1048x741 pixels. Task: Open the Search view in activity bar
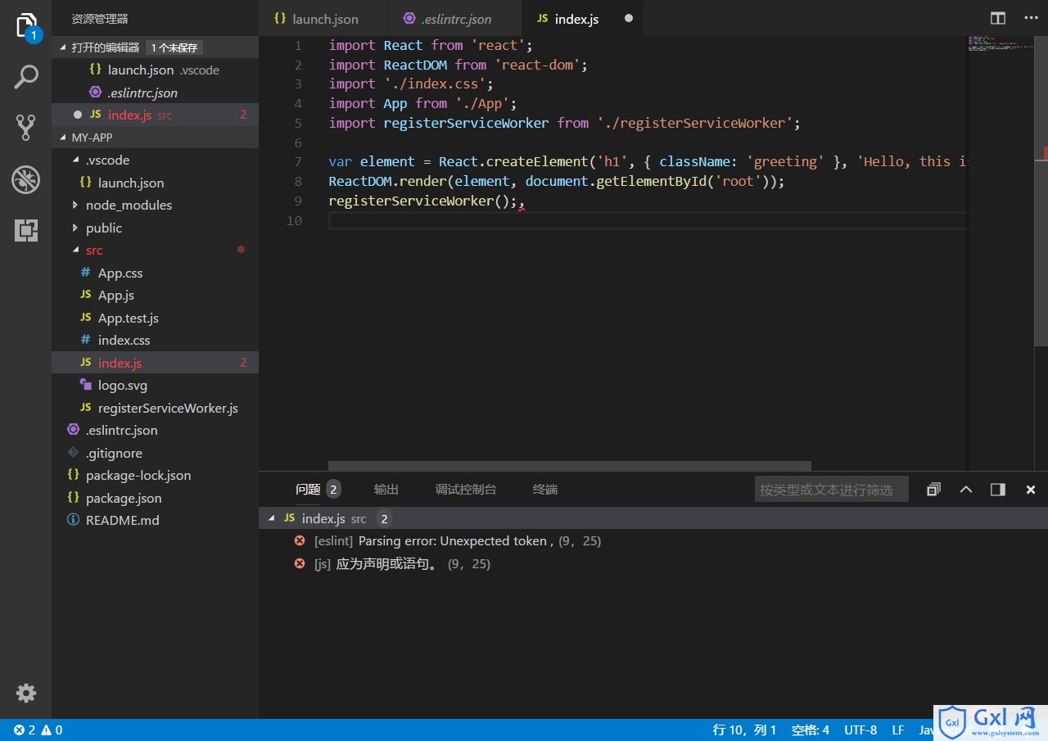26,77
